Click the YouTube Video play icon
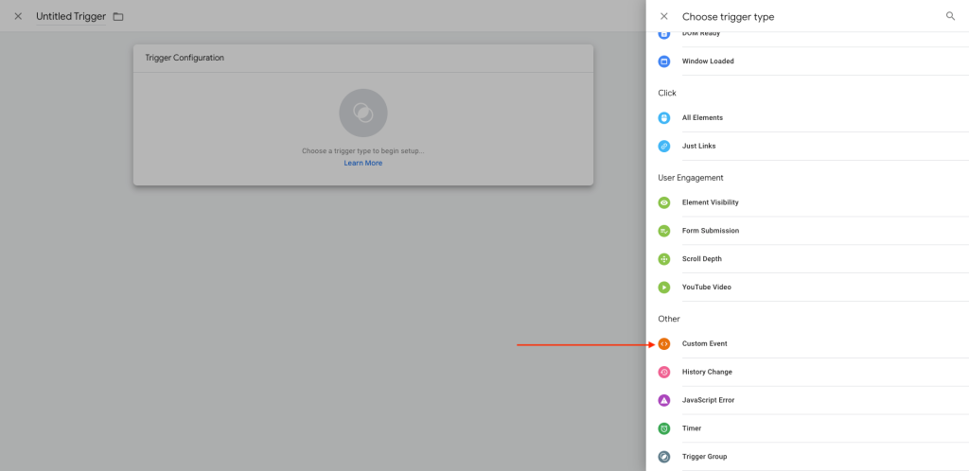This screenshot has width=969, height=471. pos(663,288)
